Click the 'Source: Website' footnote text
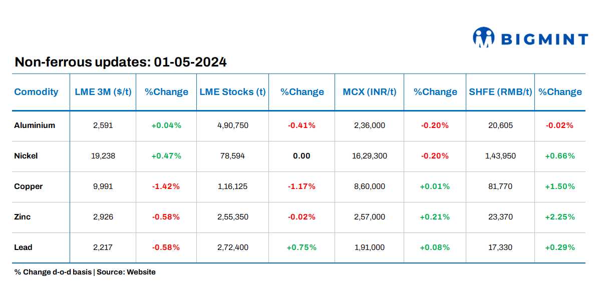Image resolution: width=601 pixels, height=300 pixels. pos(126,272)
